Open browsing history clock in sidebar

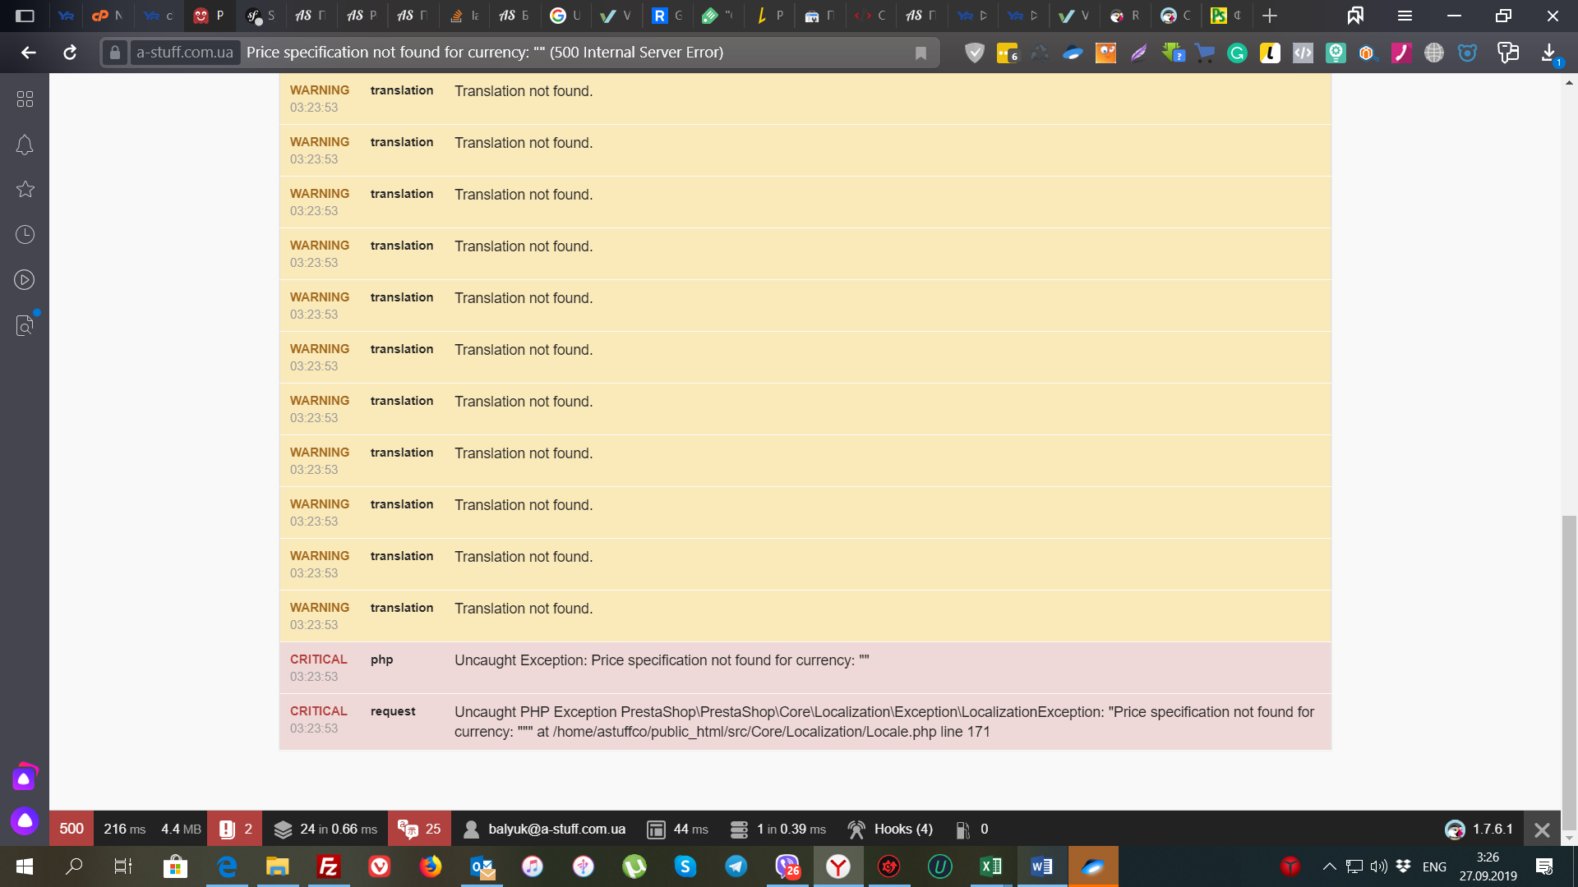pyautogui.click(x=25, y=234)
